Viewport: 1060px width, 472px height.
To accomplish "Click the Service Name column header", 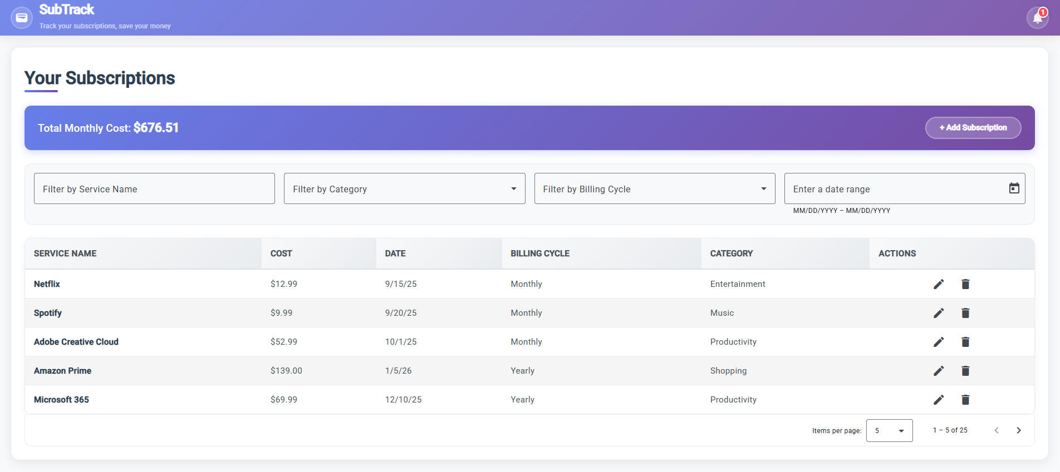I will pyautogui.click(x=65, y=254).
